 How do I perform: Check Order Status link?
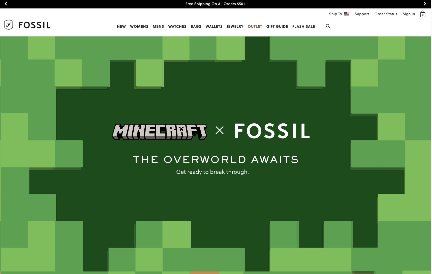[x=386, y=14]
